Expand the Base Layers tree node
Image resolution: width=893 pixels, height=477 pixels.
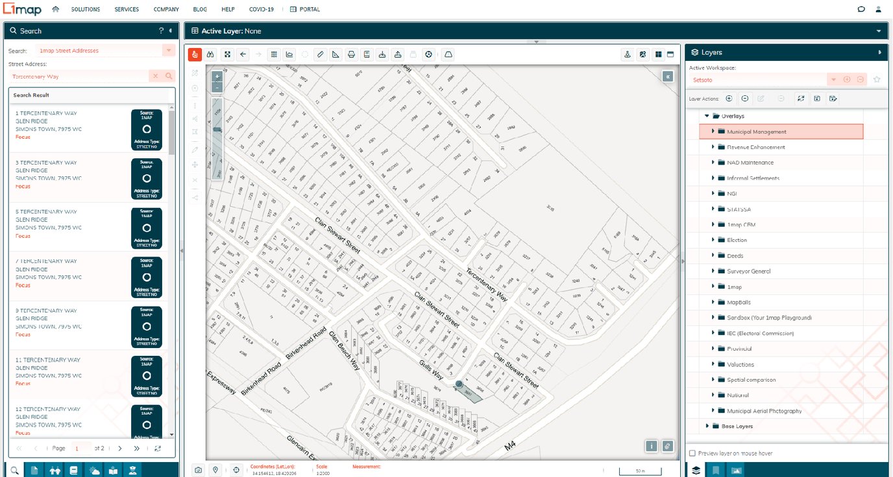tap(708, 426)
